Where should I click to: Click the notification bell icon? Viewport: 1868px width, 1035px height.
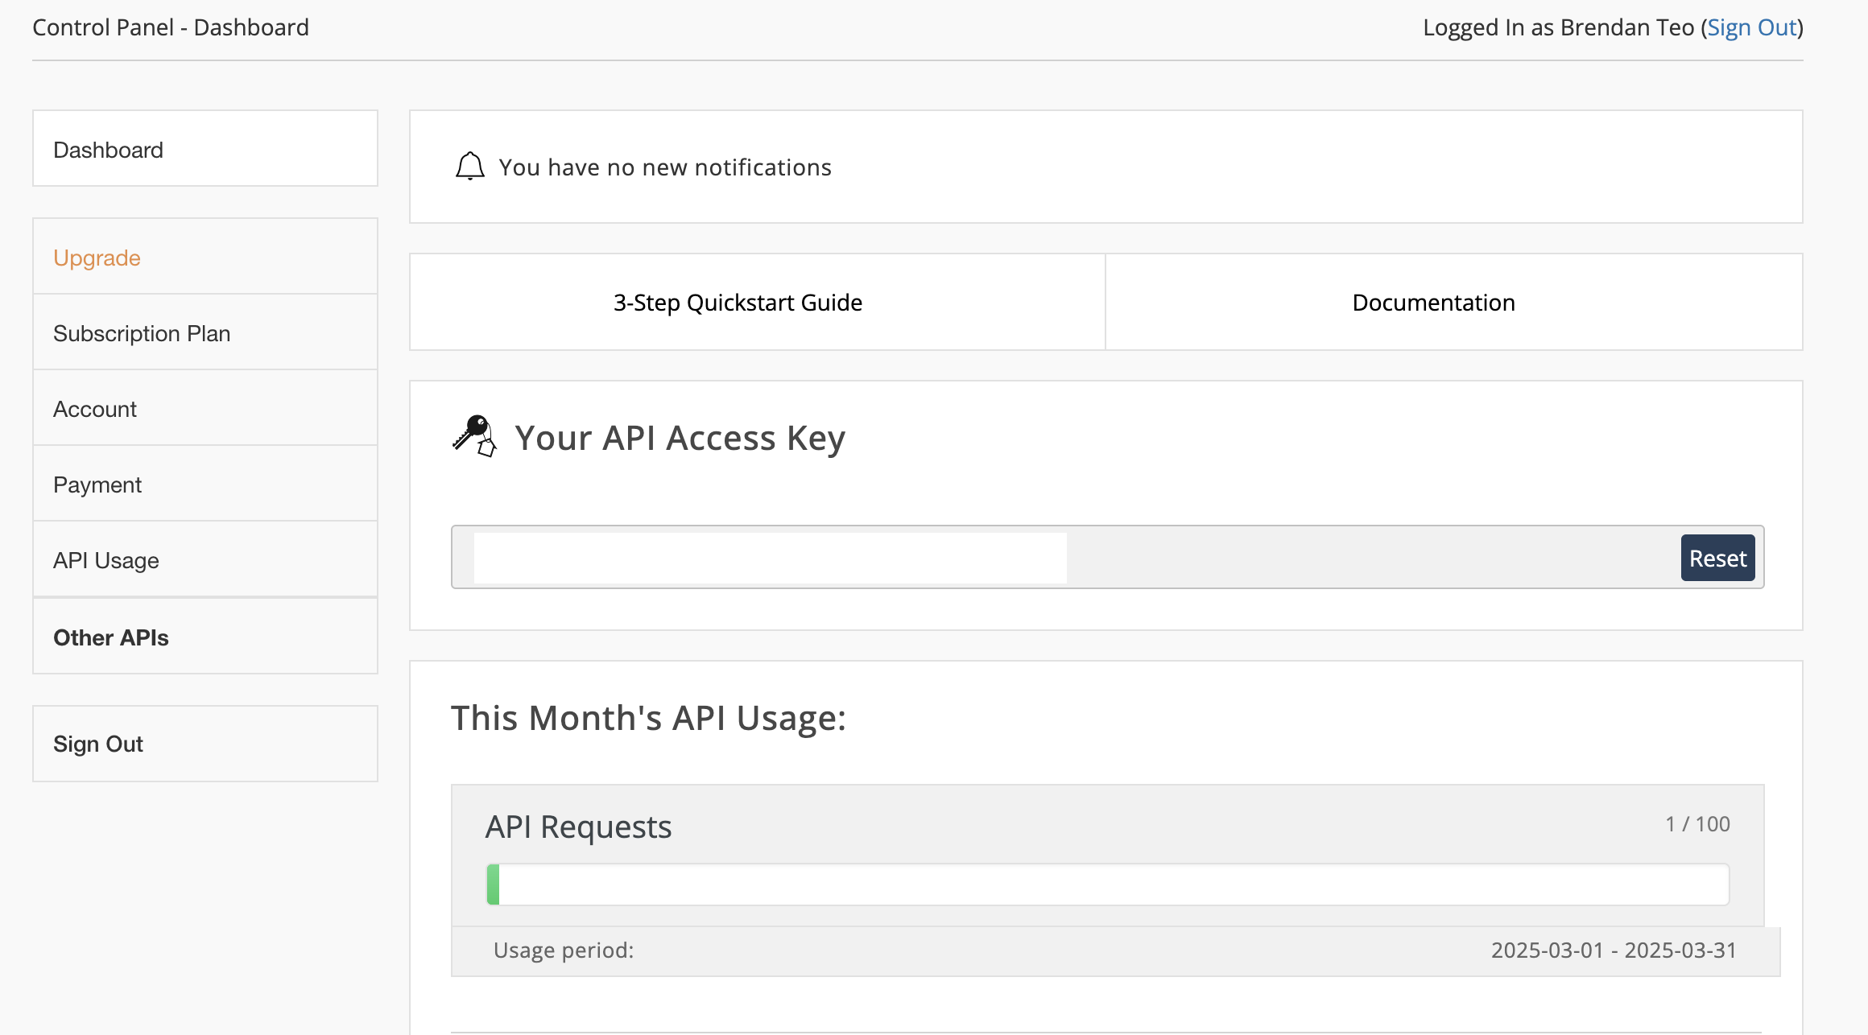(469, 167)
